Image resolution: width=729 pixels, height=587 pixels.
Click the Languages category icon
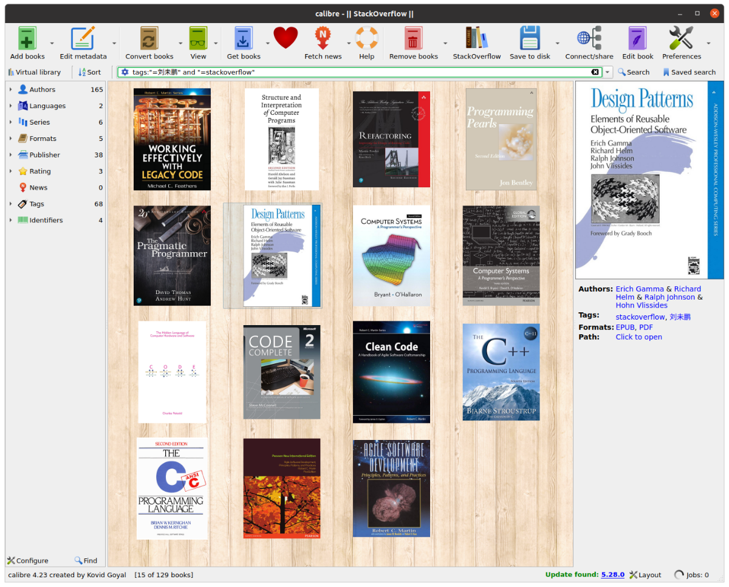(23, 106)
